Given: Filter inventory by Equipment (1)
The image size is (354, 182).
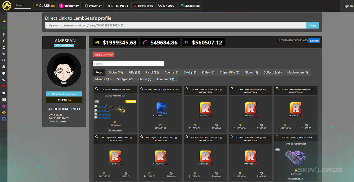Looking at the screenshot, I should [166, 79].
